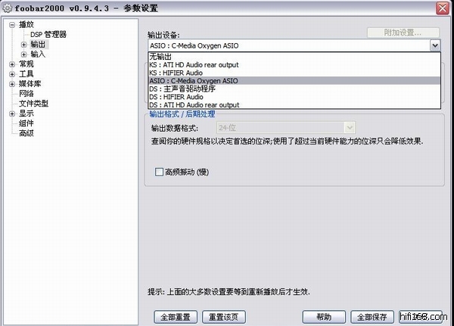Open help with the 帮助 button
The image size is (454, 326).
click(x=324, y=316)
